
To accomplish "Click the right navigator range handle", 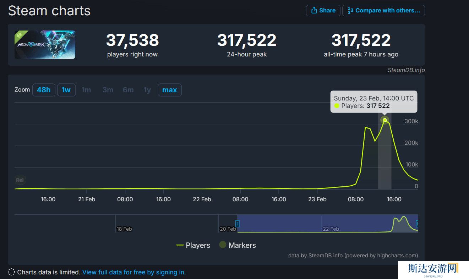I will pos(418,224).
